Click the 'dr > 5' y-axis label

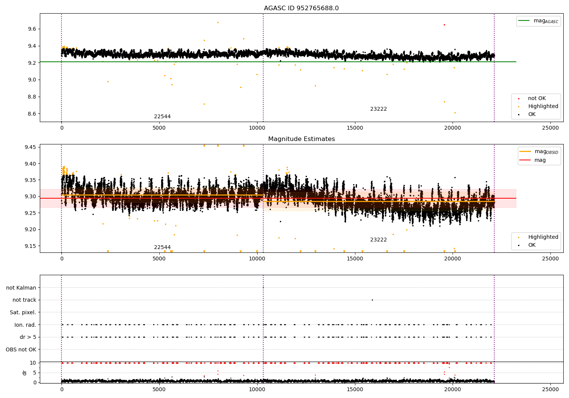28,337
